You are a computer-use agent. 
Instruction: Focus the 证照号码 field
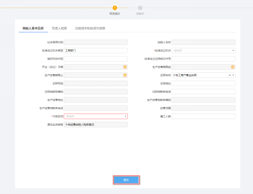[x=96, y=83]
